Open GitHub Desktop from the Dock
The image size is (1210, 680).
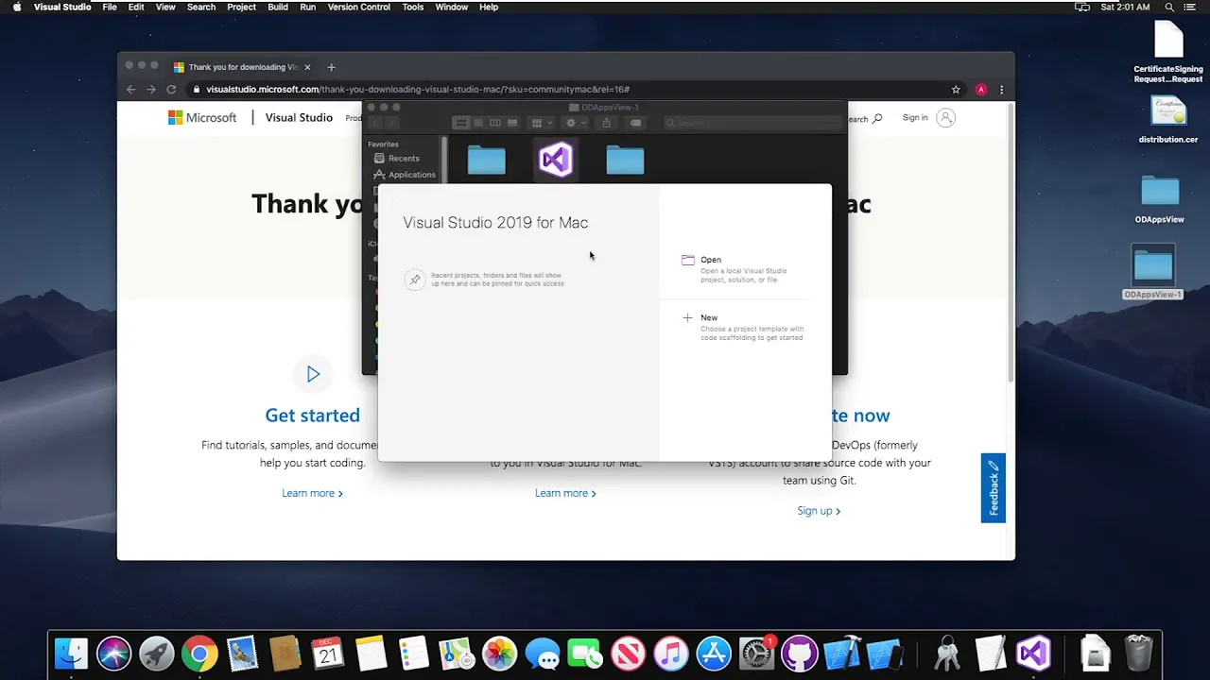(800, 654)
